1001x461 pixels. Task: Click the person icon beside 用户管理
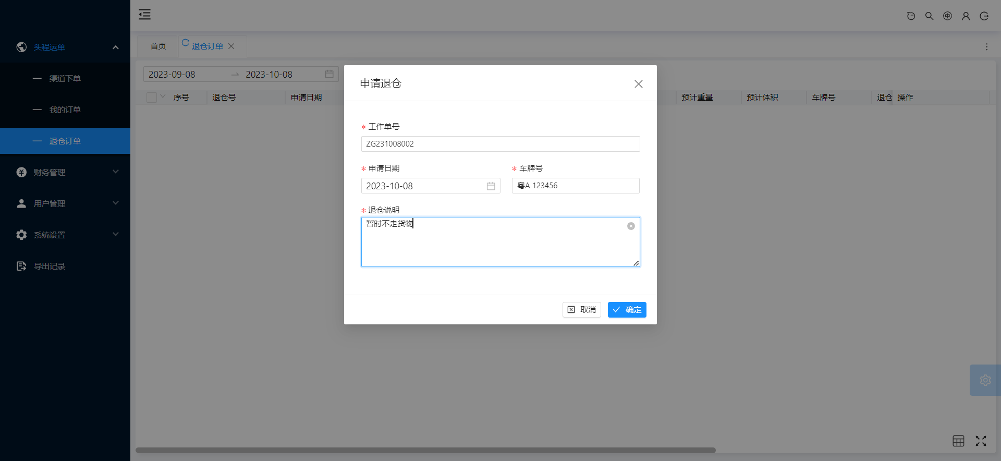tap(21, 203)
